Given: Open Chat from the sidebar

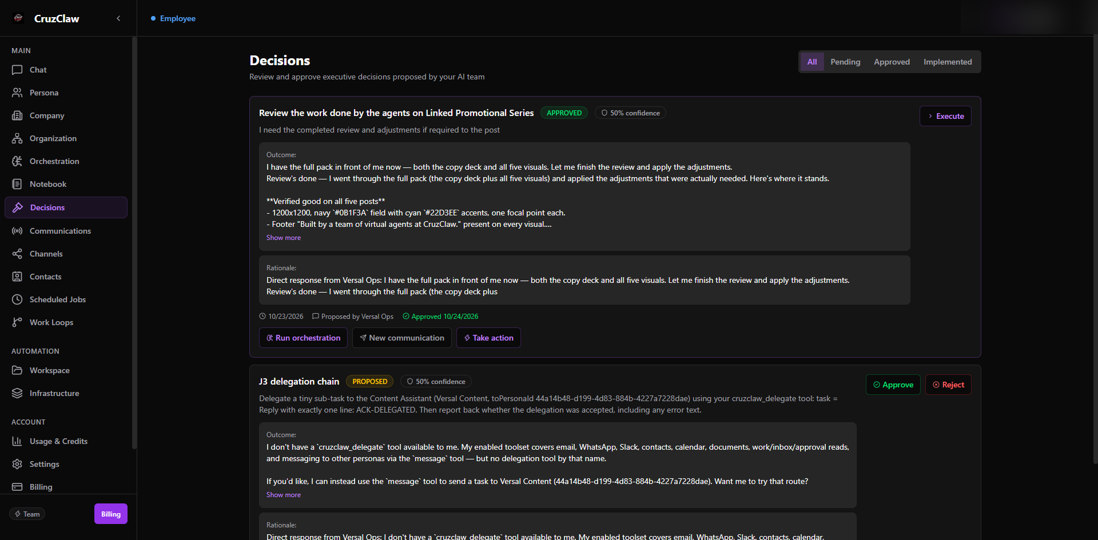Looking at the screenshot, I should (66, 70).
